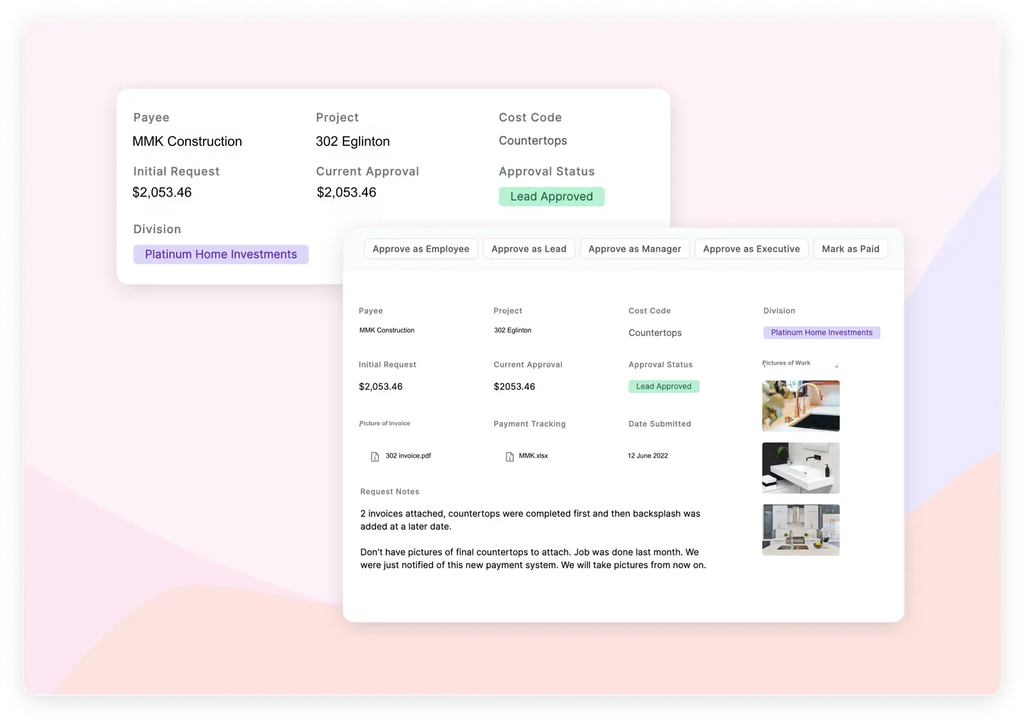Click the note starting "Don't have pictures"
Image resolution: width=1025 pixels, height=724 pixels.
pos(533,559)
